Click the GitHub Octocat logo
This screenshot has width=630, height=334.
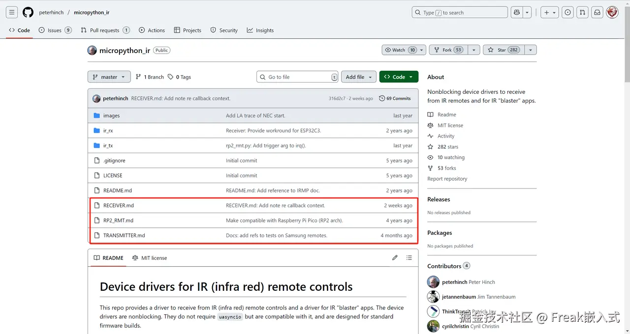[28, 12]
